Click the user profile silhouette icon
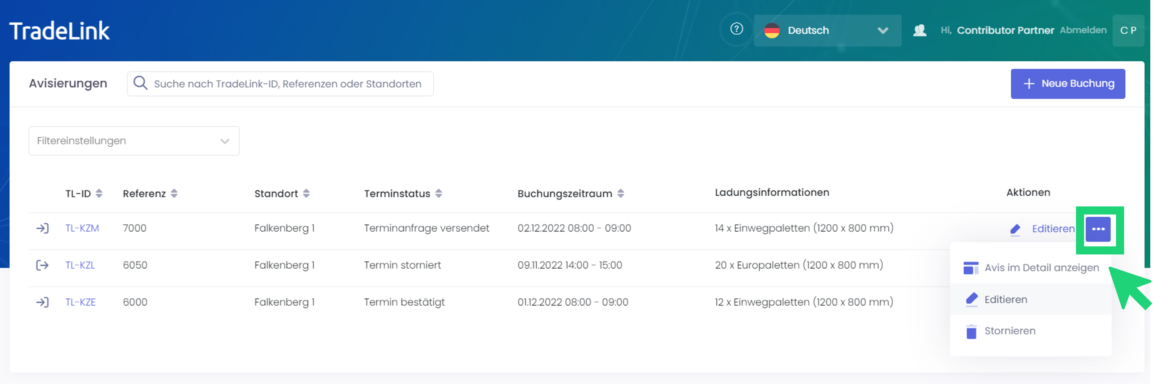1168x384 pixels. (920, 30)
